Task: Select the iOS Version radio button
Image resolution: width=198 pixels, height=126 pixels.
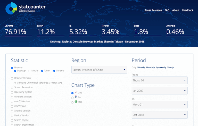Action: click(x=12, y=107)
